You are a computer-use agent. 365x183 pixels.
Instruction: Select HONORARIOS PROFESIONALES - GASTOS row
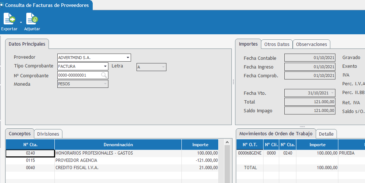[112, 153]
